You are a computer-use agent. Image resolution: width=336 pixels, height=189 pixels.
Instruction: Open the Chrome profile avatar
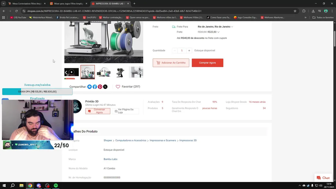pos(326,11)
